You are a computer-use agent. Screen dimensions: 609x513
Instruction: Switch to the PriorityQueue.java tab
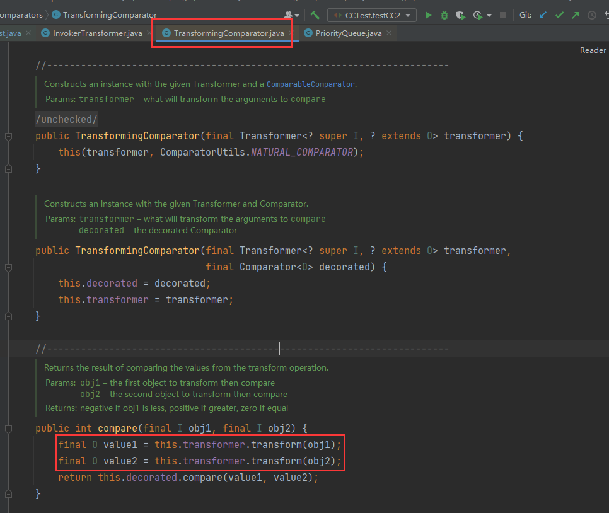349,33
